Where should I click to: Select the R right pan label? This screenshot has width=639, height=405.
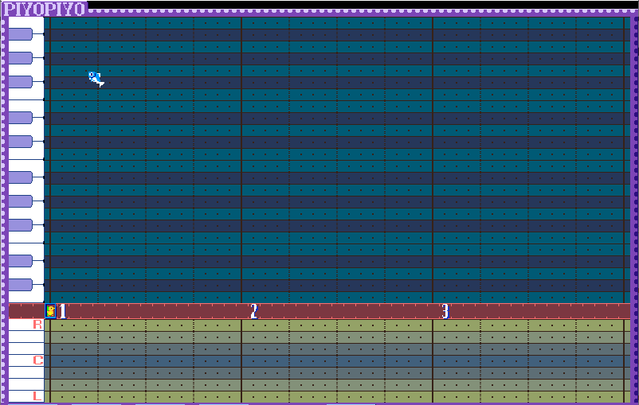click(x=37, y=325)
